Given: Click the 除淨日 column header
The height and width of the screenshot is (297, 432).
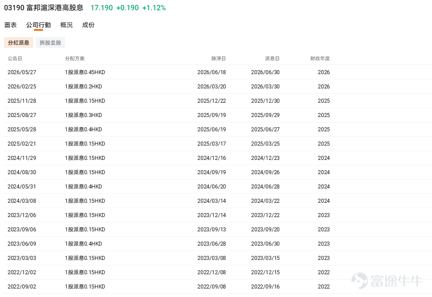Looking at the screenshot, I should (x=218, y=59).
